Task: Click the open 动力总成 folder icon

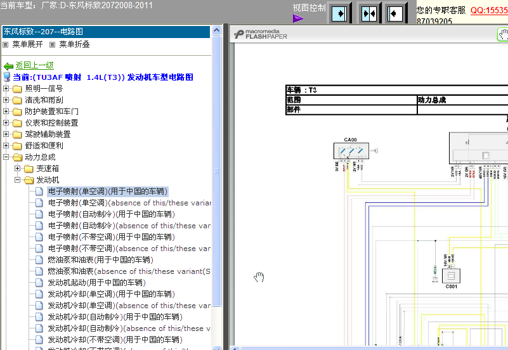Action: click(x=18, y=157)
